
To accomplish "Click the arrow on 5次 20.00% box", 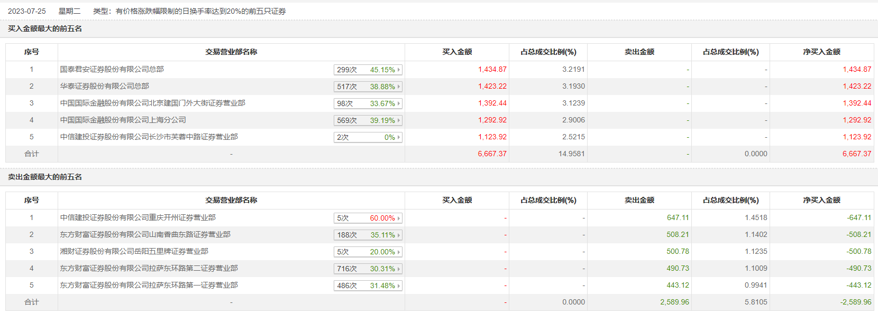I will 399,252.
